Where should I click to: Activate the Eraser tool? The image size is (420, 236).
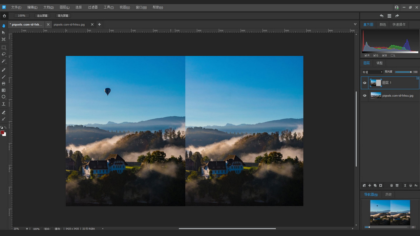tap(4, 112)
